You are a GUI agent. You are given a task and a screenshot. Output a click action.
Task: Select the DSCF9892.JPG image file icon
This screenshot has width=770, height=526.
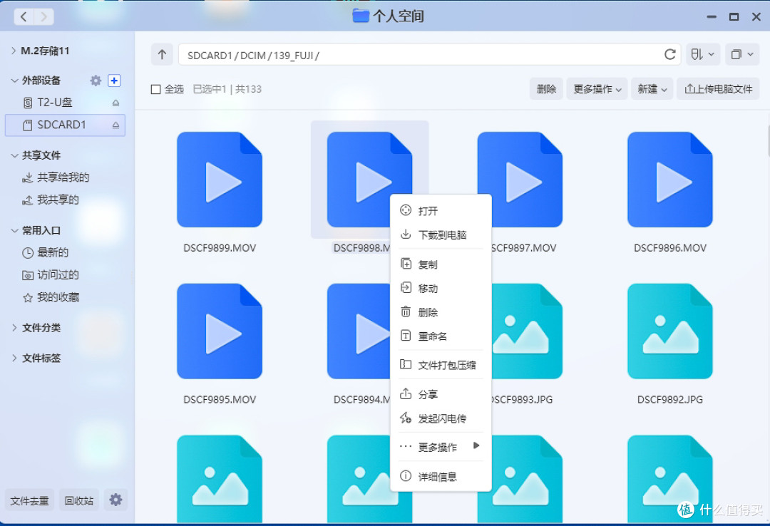pyautogui.click(x=669, y=331)
